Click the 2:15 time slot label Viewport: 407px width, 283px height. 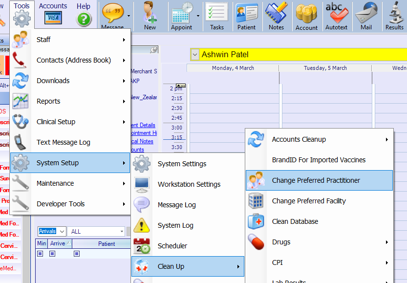tap(177, 98)
